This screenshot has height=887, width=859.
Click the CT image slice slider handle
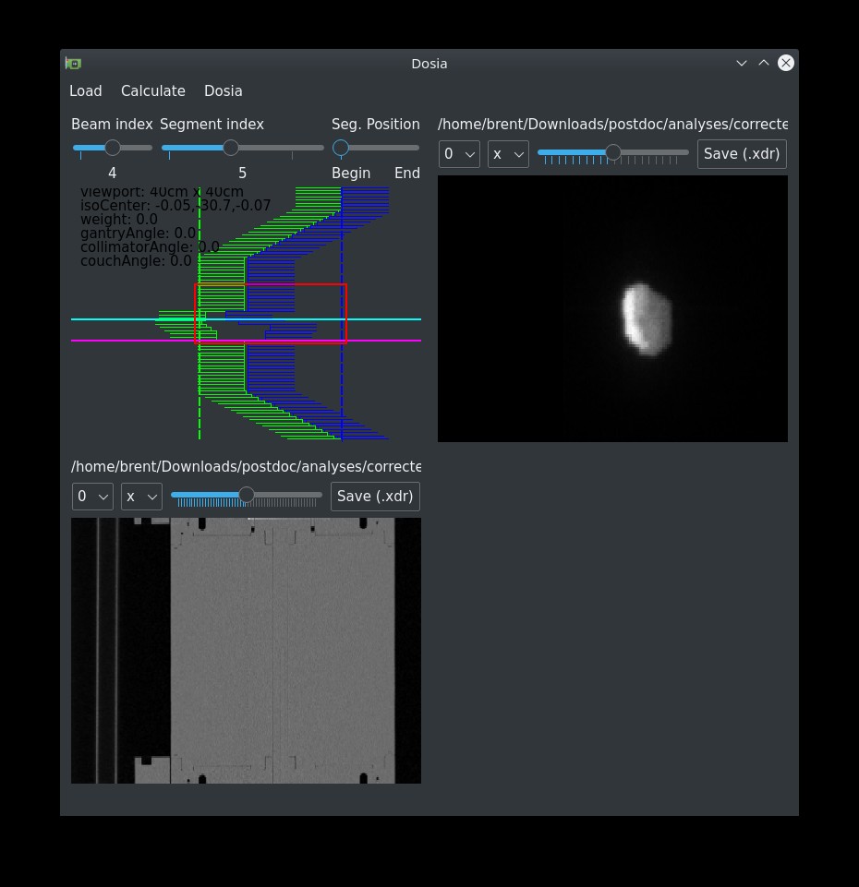tap(247, 495)
